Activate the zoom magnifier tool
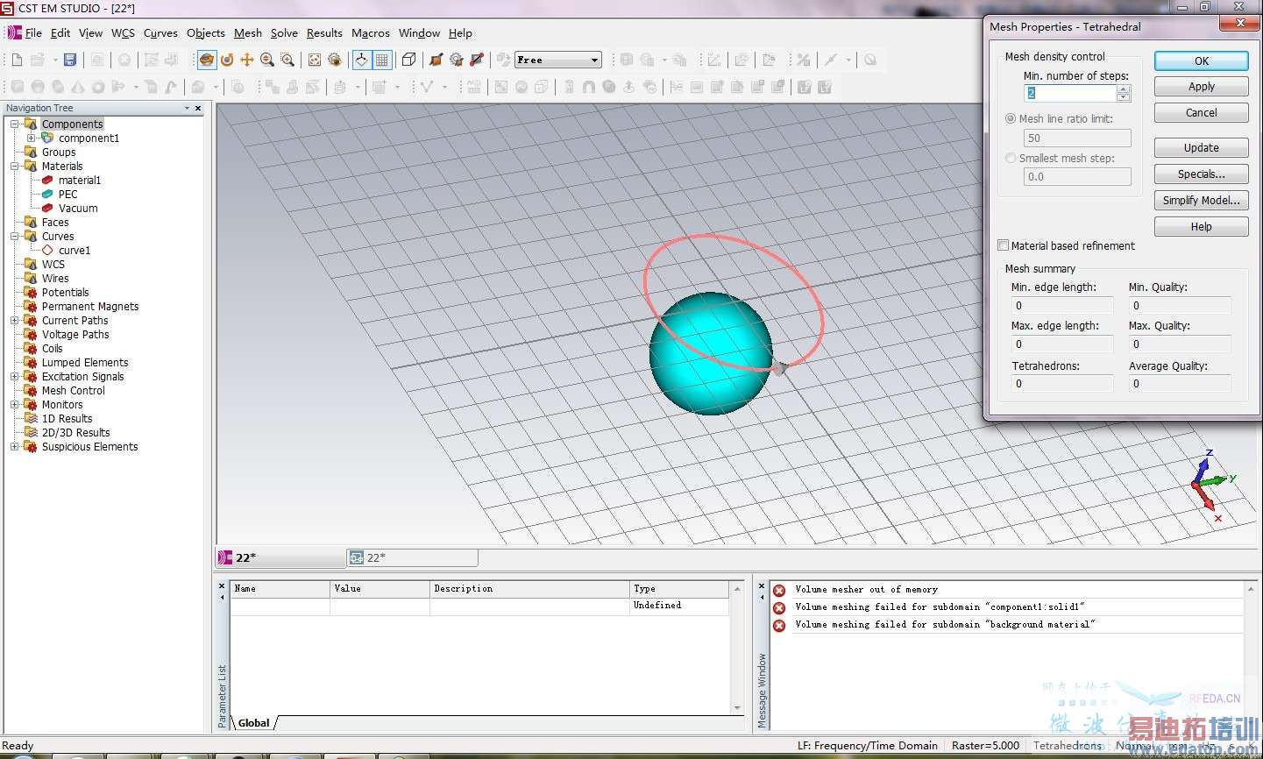1263x759 pixels. (266, 60)
